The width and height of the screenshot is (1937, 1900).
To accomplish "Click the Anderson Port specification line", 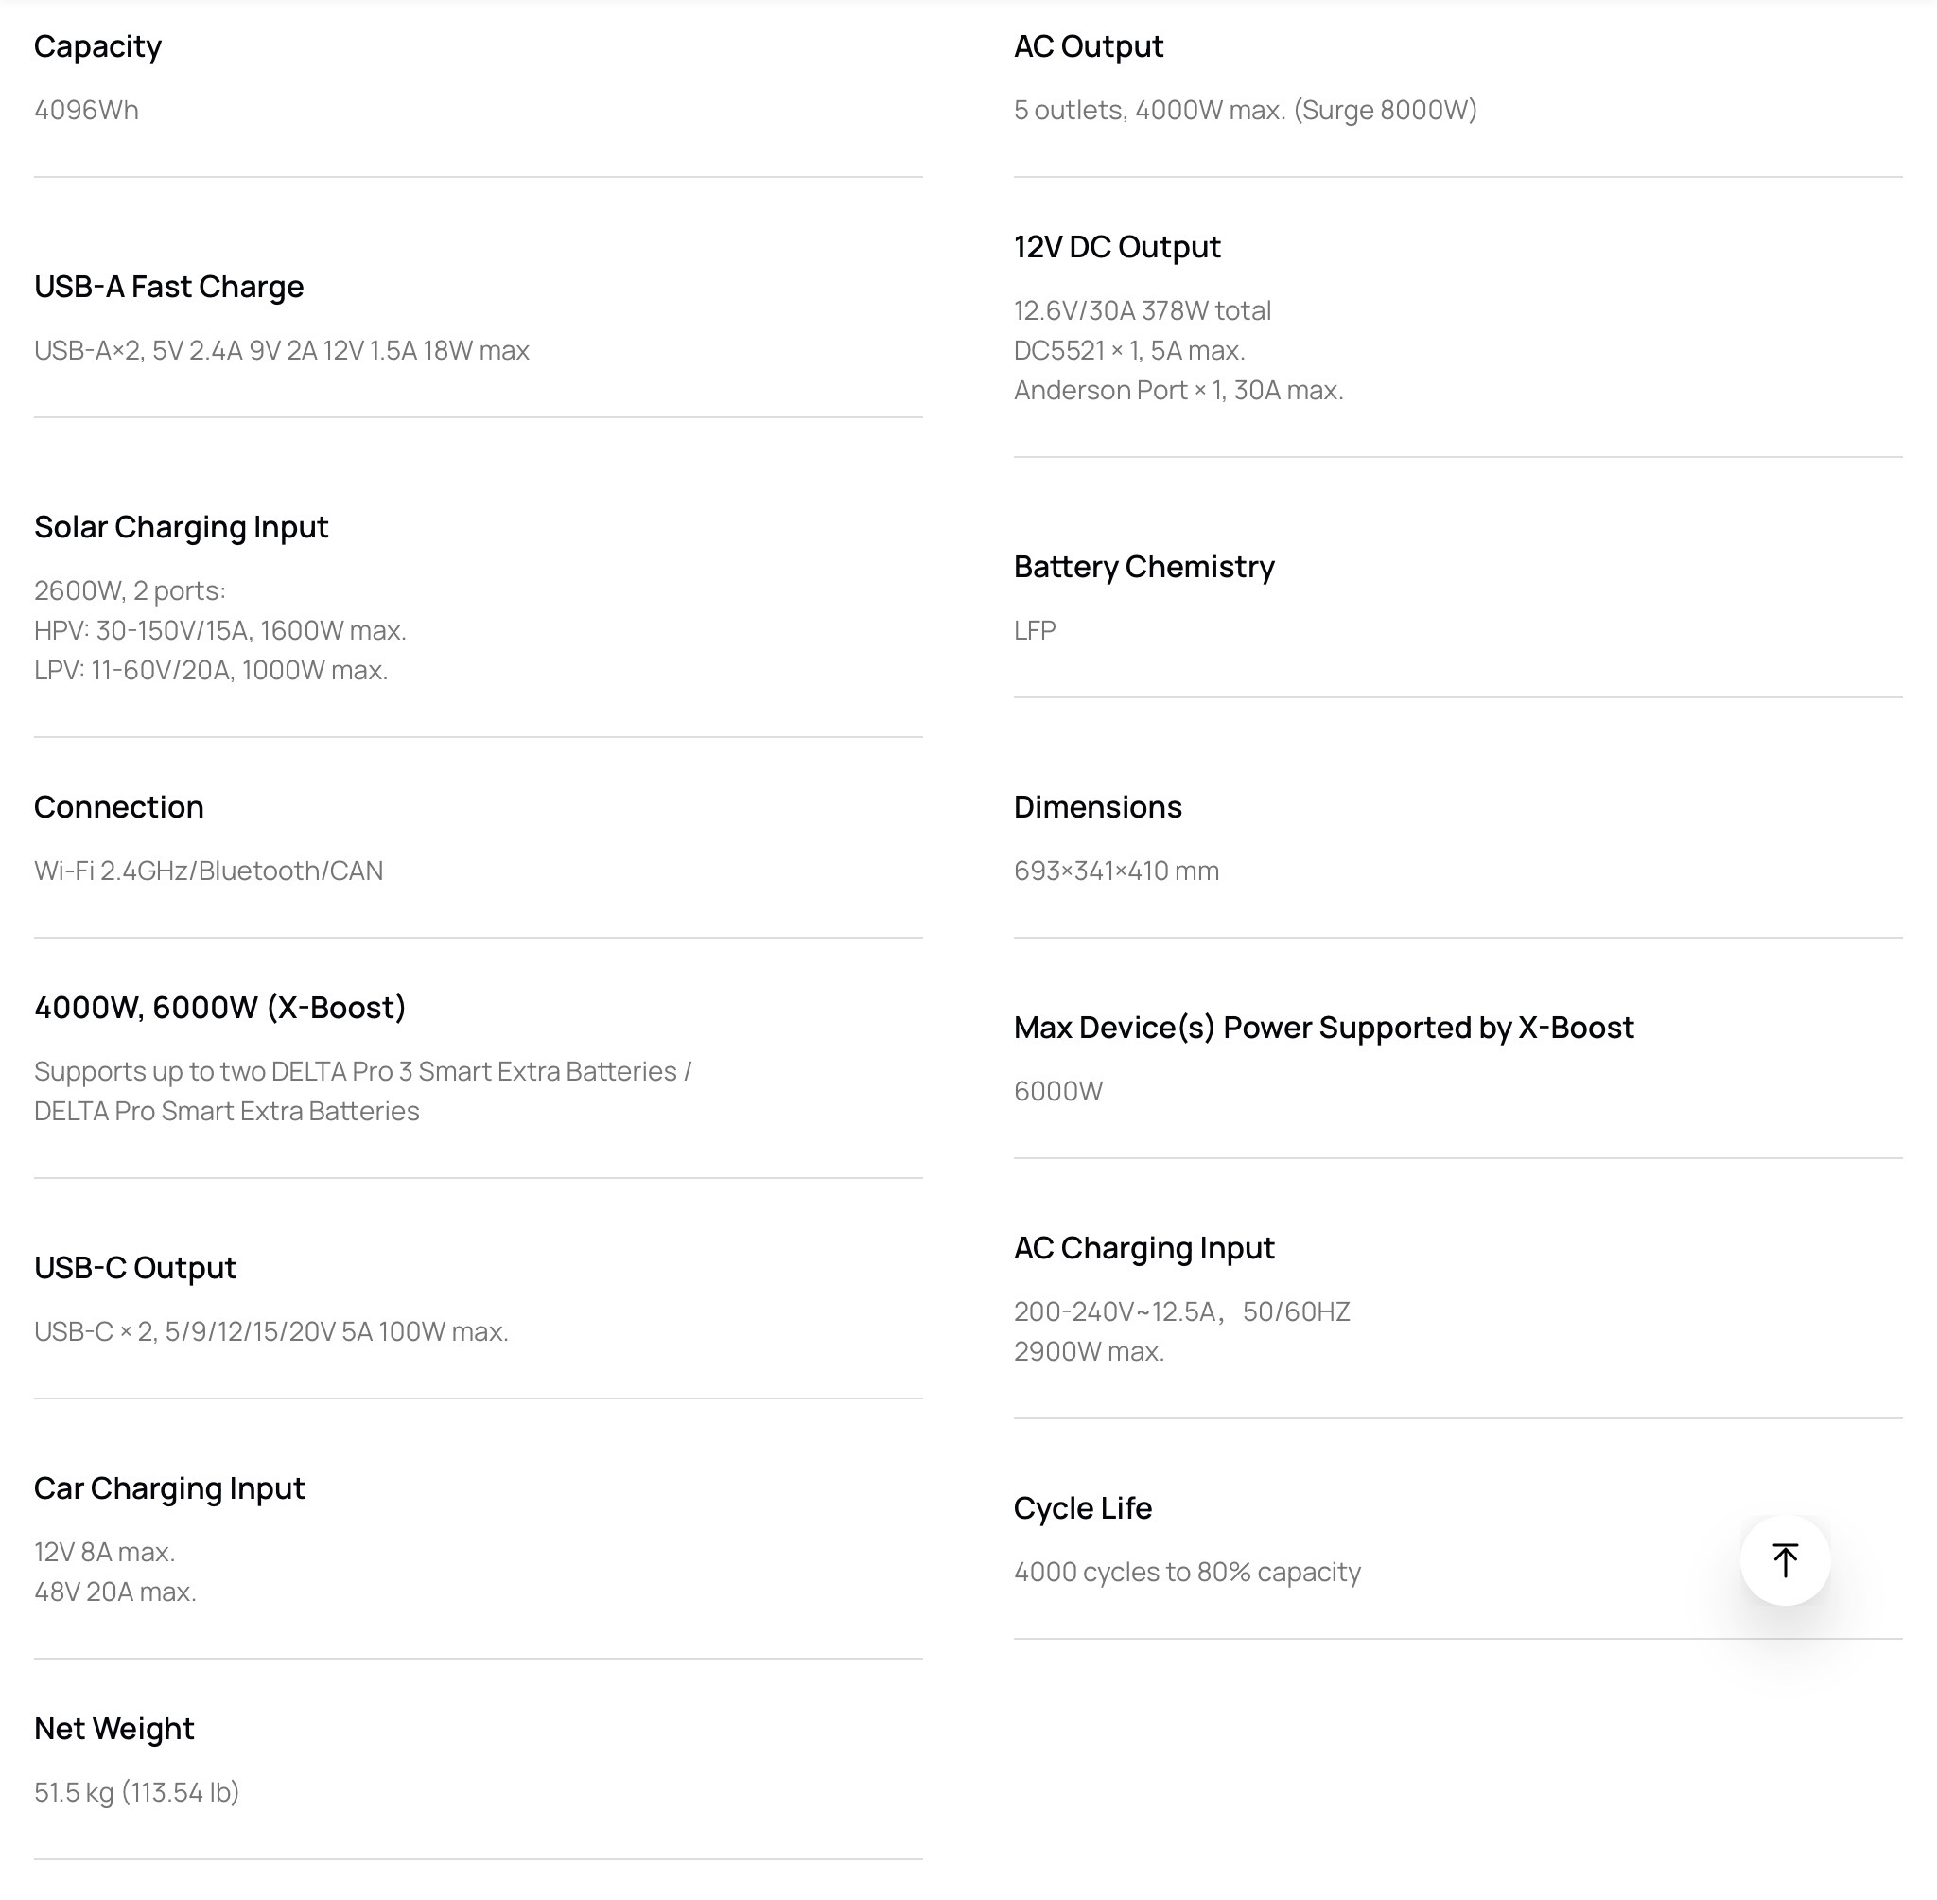I will pyautogui.click(x=1178, y=390).
